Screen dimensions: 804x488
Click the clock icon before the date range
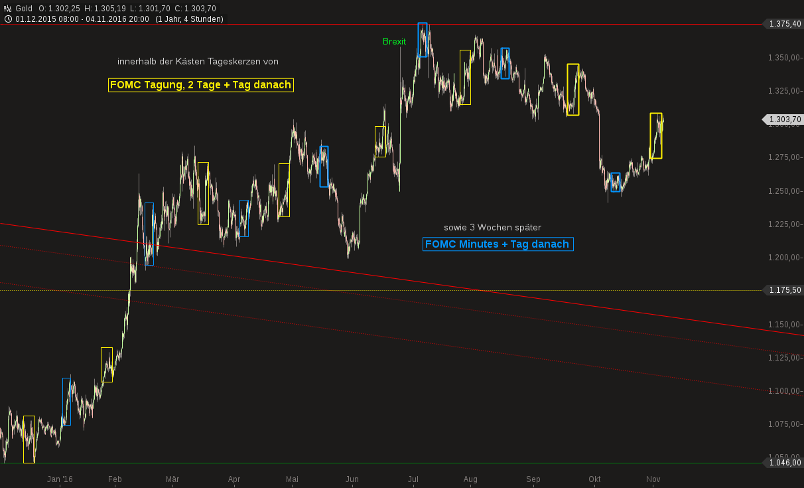(x=9, y=19)
